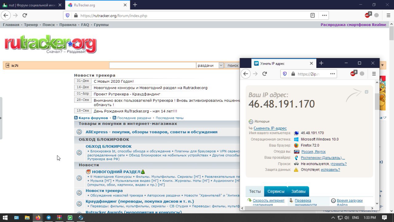Close the Узнать IP адрес tab
394x222 pixels.
click(x=311, y=63)
